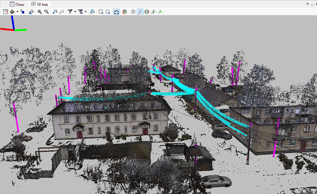
Task: Click the funnel filter icon
Action: tap(70, 12)
